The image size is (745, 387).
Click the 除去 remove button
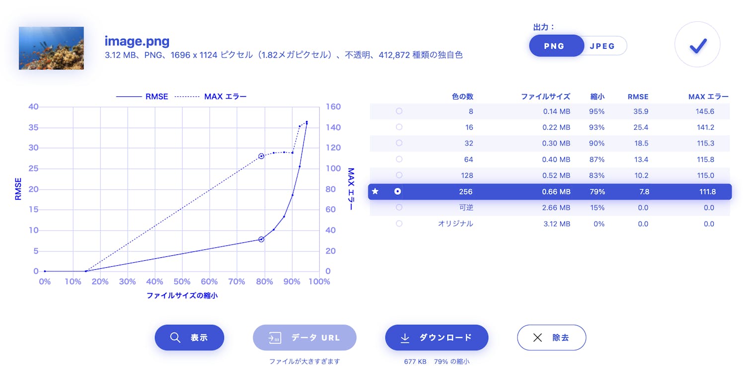[x=551, y=338]
